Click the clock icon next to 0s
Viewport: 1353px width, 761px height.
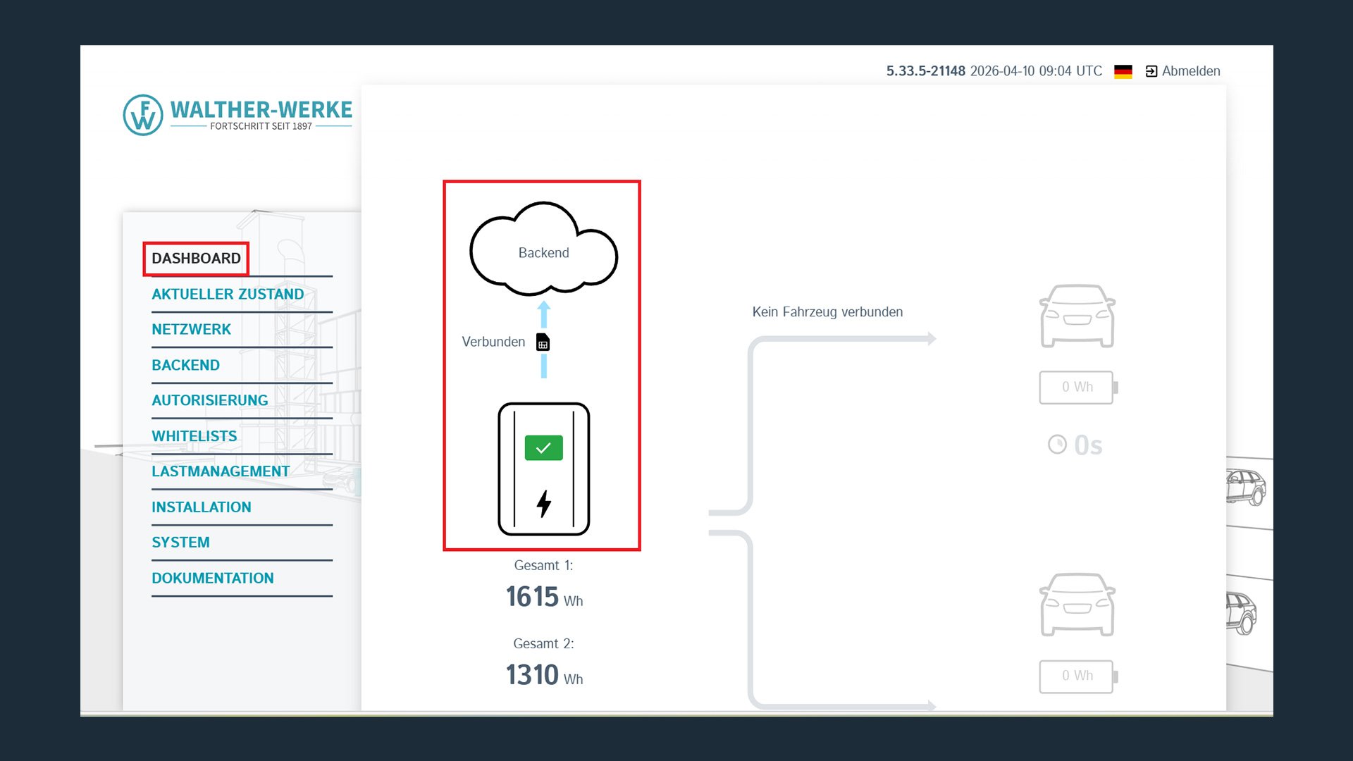point(1057,445)
